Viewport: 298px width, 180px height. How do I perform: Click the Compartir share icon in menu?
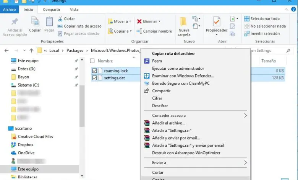(146, 91)
